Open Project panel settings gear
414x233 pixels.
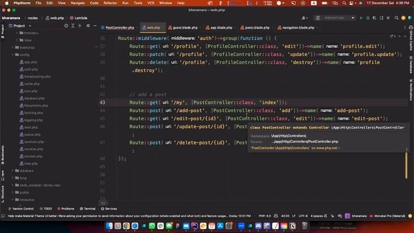point(88,26)
